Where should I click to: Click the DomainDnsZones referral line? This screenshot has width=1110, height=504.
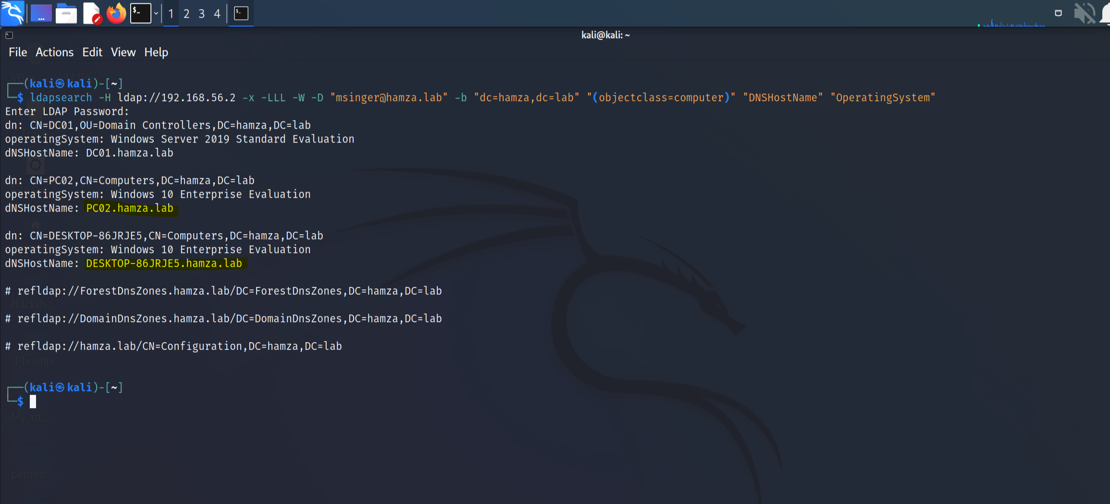[223, 319]
